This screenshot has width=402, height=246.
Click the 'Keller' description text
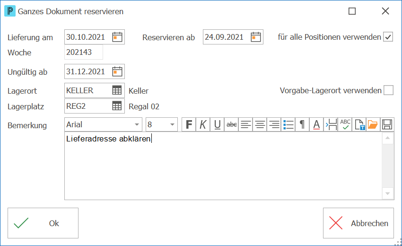click(x=139, y=91)
